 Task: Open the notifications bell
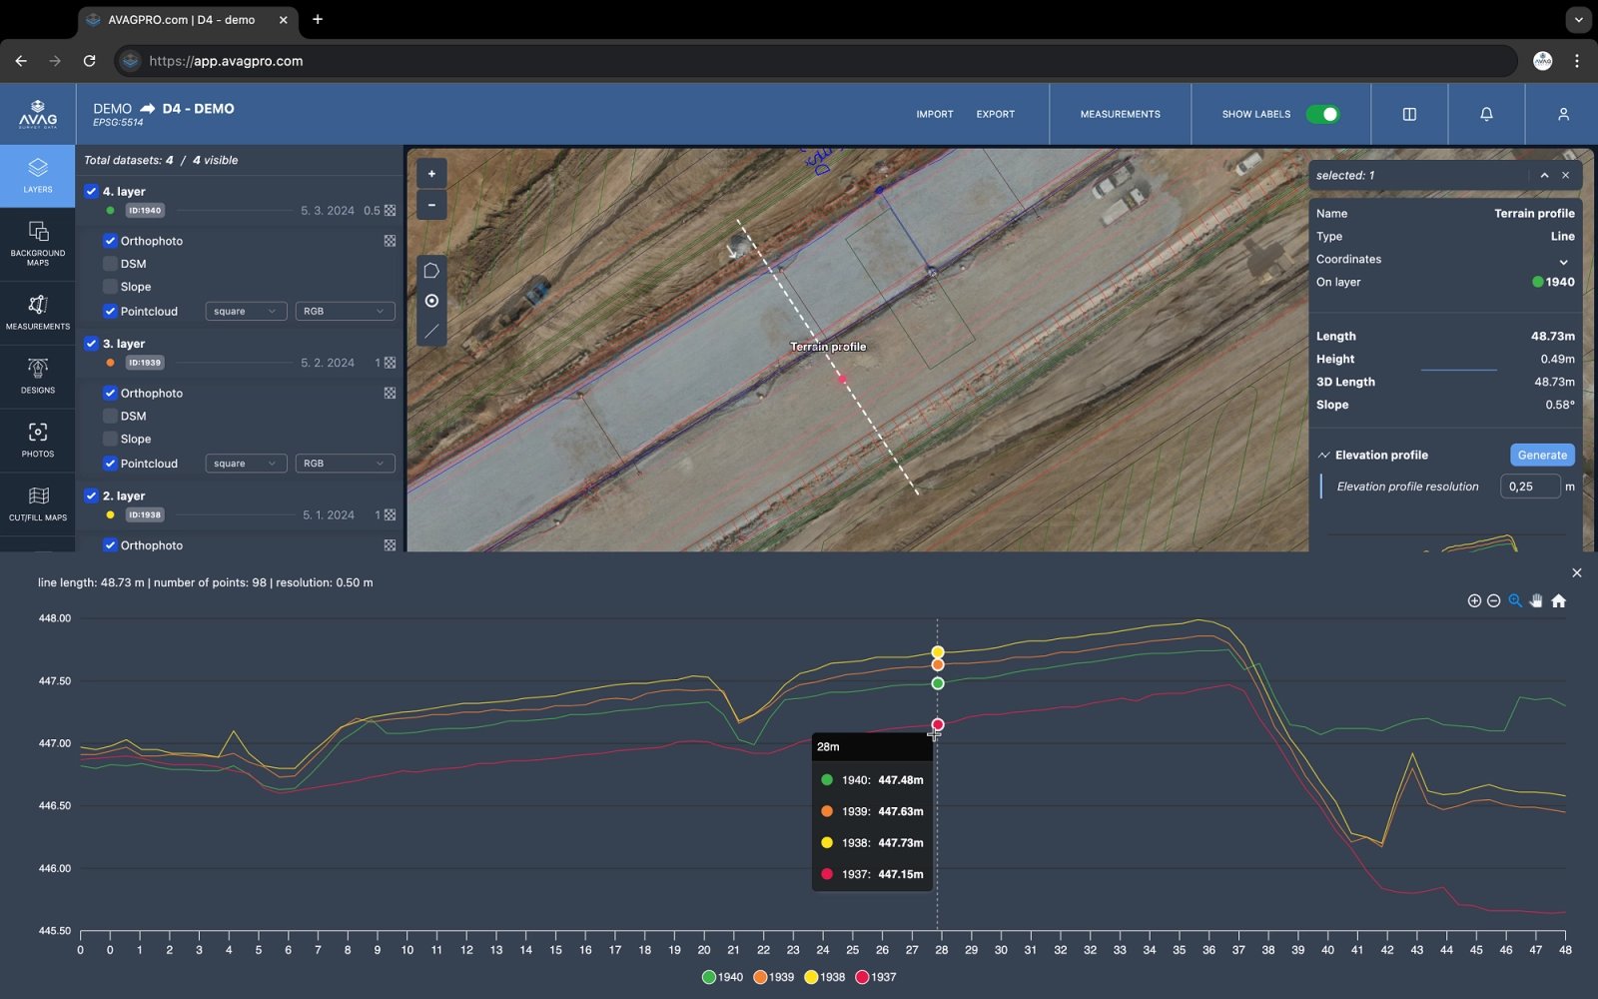point(1486,114)
